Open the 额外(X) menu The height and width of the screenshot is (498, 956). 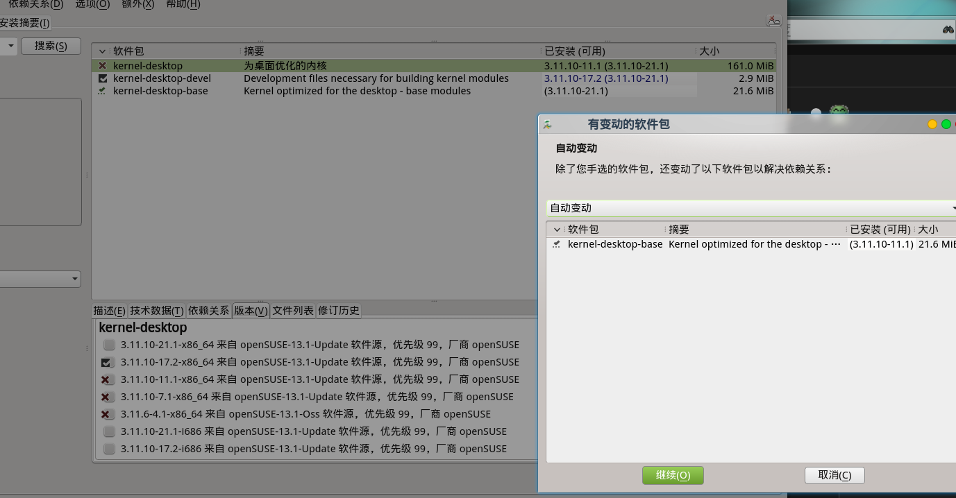(x=137, y=4)
